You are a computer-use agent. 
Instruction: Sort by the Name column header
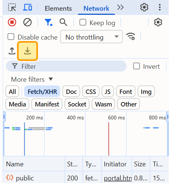[x=34, y=164]
